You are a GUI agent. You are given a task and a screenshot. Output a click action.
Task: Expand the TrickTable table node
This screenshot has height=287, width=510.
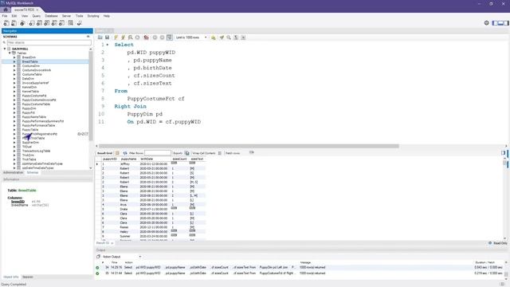coord(14,159)
